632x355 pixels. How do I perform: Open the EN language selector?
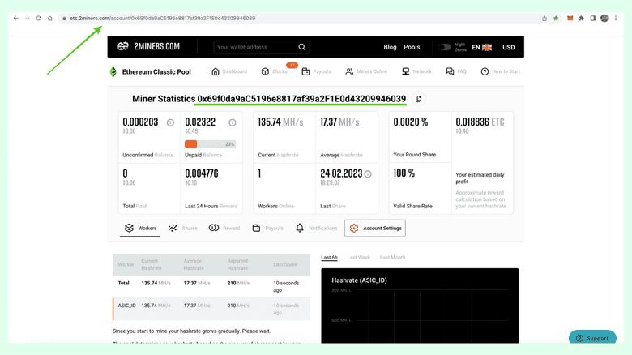(x=481, y=47)
